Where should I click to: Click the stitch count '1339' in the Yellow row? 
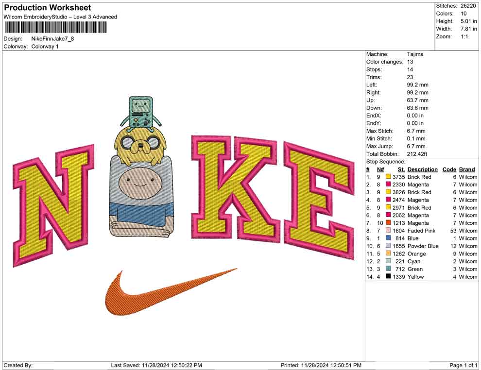tap(398, 276)
